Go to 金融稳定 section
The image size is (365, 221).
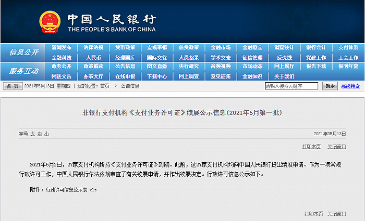pyautogui.click(x=252, y=48)
